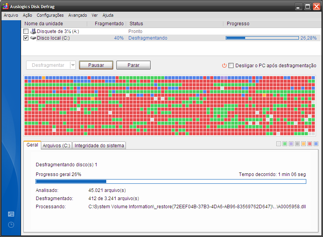Screen dimensions: 323x237
Task: Open the Arquivo menu
Action: pos(11,15)
